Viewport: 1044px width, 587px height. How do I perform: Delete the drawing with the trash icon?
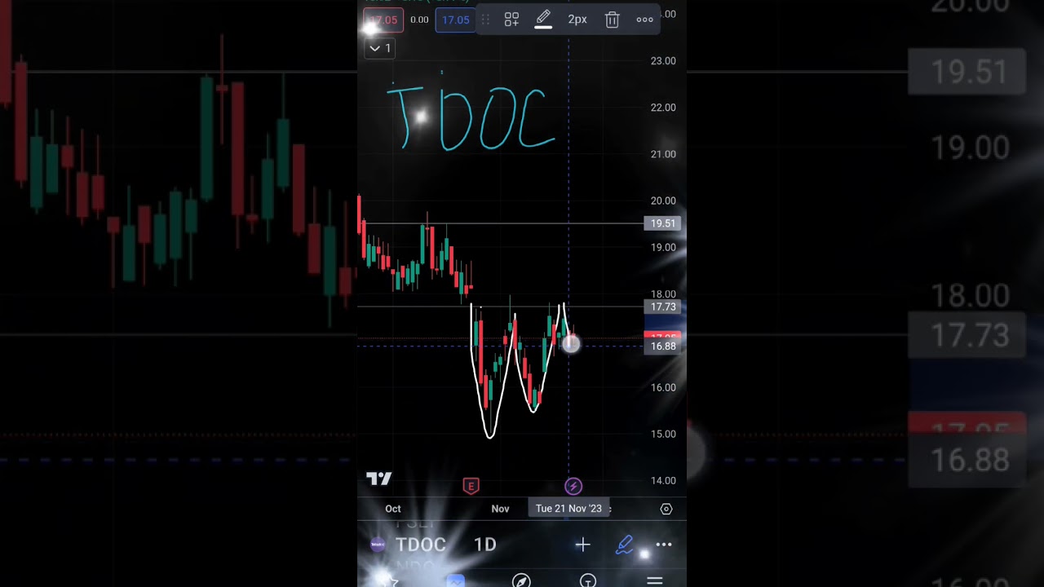point(612,20)
